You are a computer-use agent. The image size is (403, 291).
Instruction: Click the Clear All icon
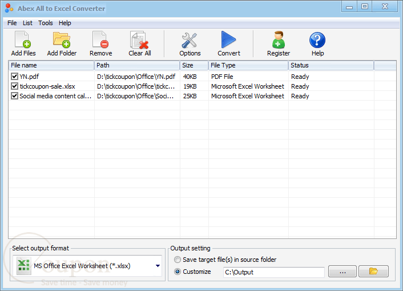coord(139,40)
